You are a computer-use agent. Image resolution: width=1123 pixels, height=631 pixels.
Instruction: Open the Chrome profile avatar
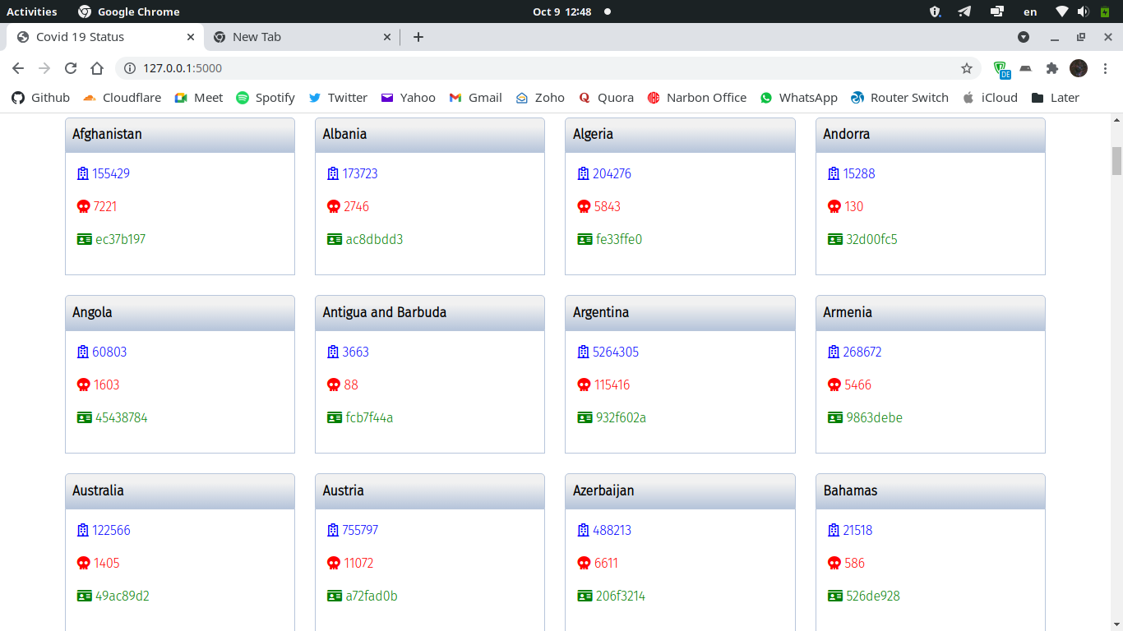pyautogui.click(x=1079, y=68)
